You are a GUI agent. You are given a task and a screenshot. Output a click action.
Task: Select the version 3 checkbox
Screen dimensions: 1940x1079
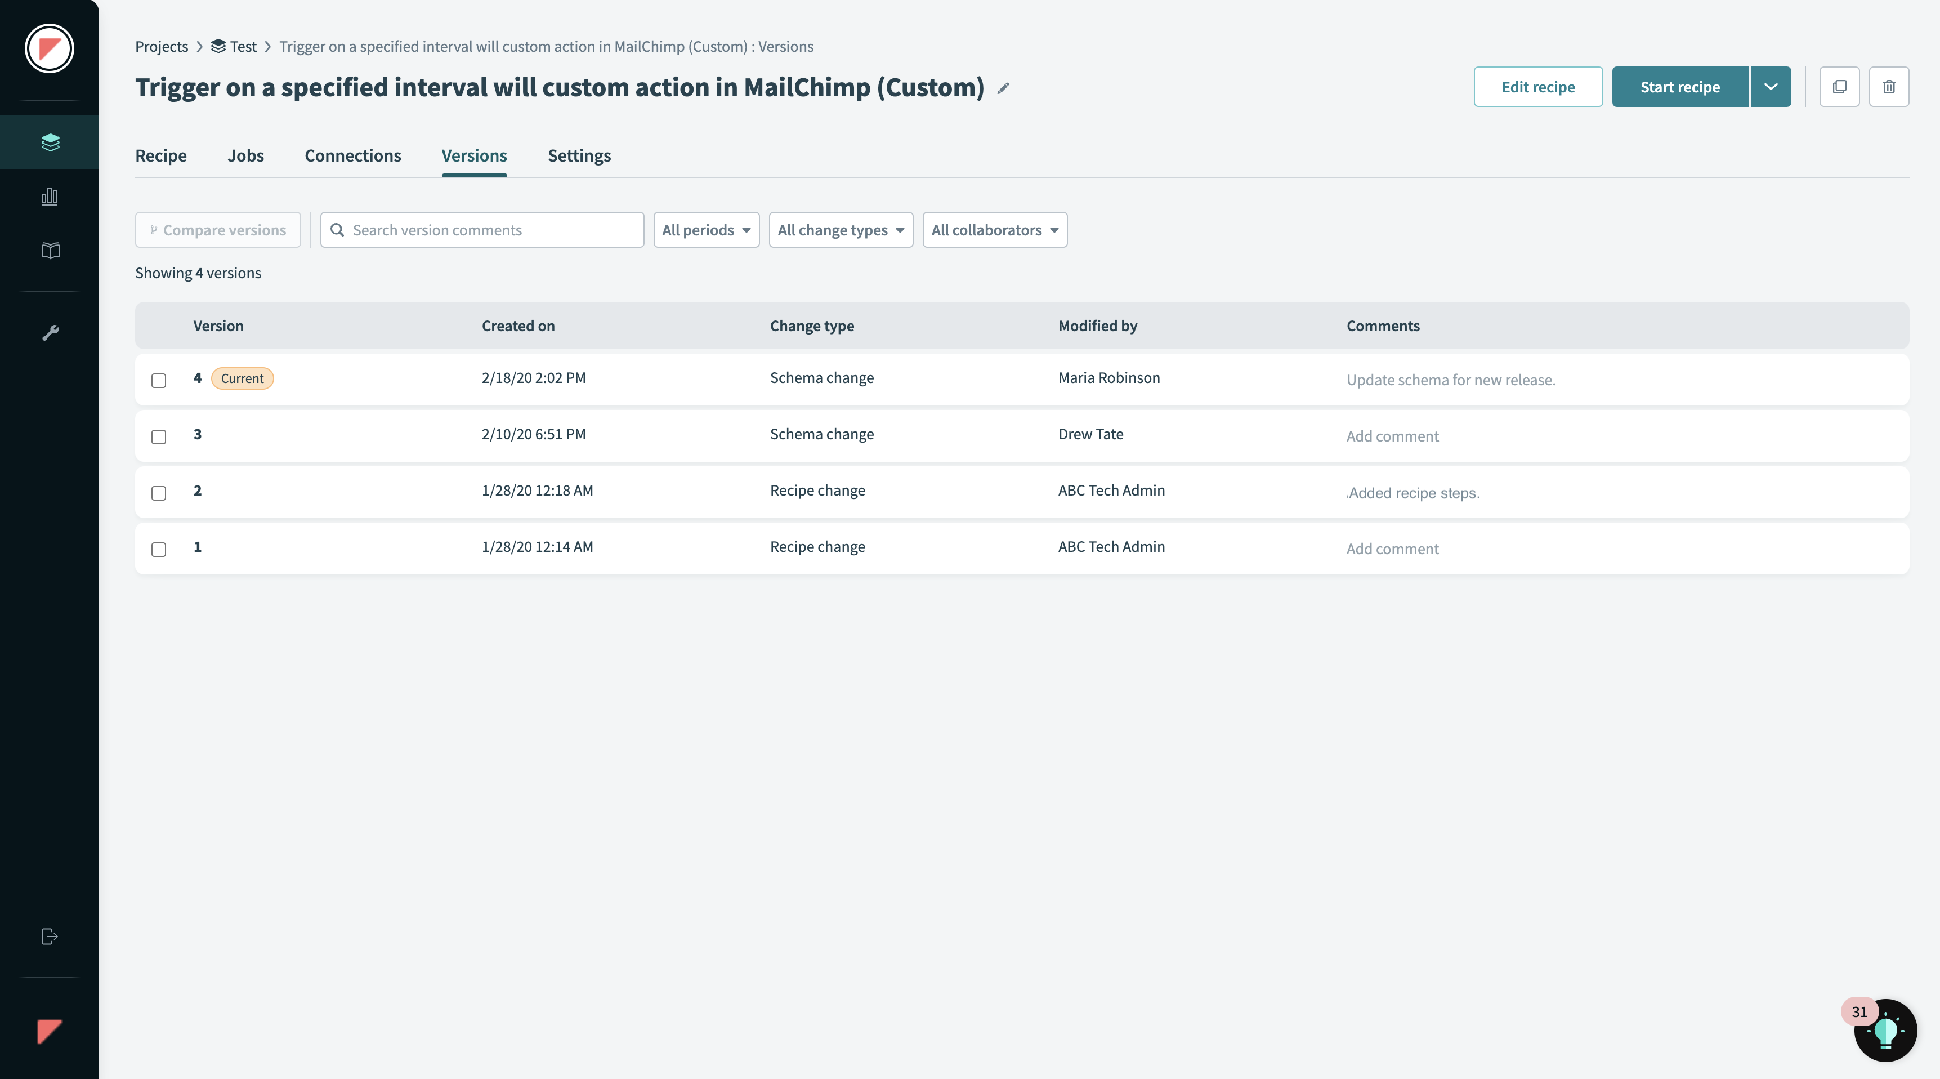click(x=159, y=437)
